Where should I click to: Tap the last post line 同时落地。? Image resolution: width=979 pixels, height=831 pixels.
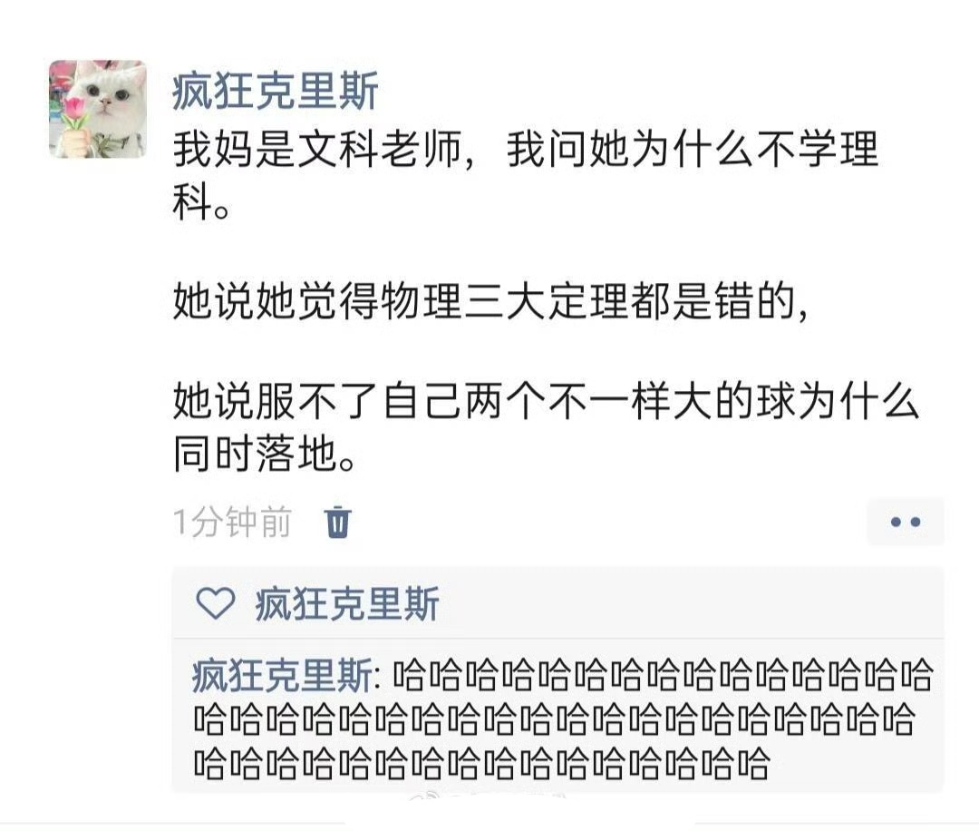click(265, 454)
